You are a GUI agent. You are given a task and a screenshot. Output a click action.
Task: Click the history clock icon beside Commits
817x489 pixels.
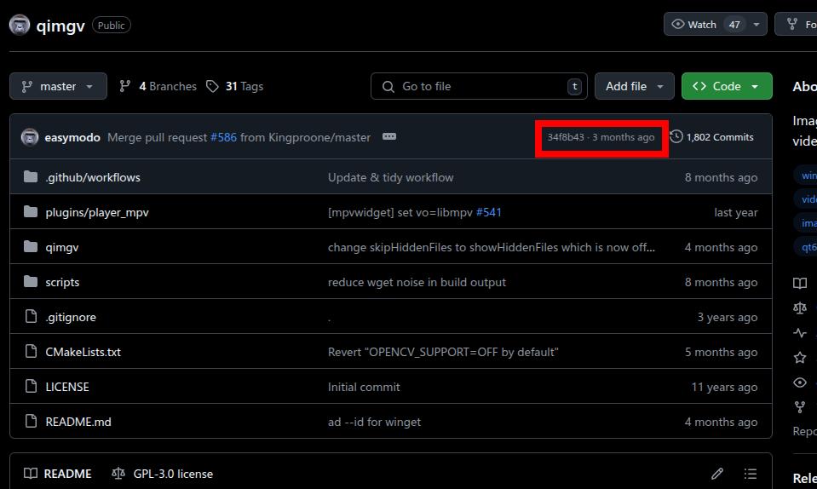pos(676,136)
